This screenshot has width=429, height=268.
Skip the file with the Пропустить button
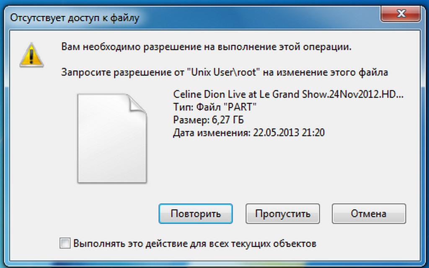tap(283, 214)
